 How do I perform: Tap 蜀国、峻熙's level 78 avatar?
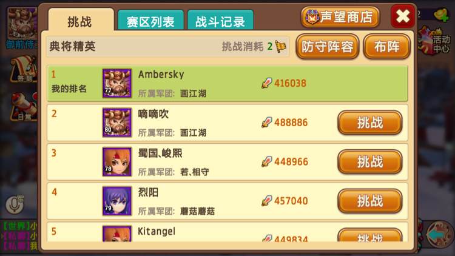pos(117,162)
